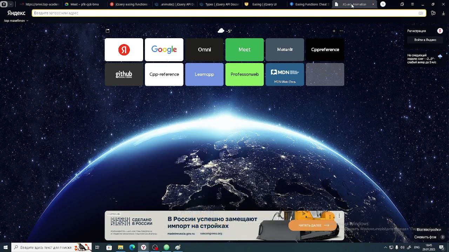Image resolution: width=449 pixels, height=252 pixels.
Task: Open the MDN Web Docs tile
Action: click(285, 74)
